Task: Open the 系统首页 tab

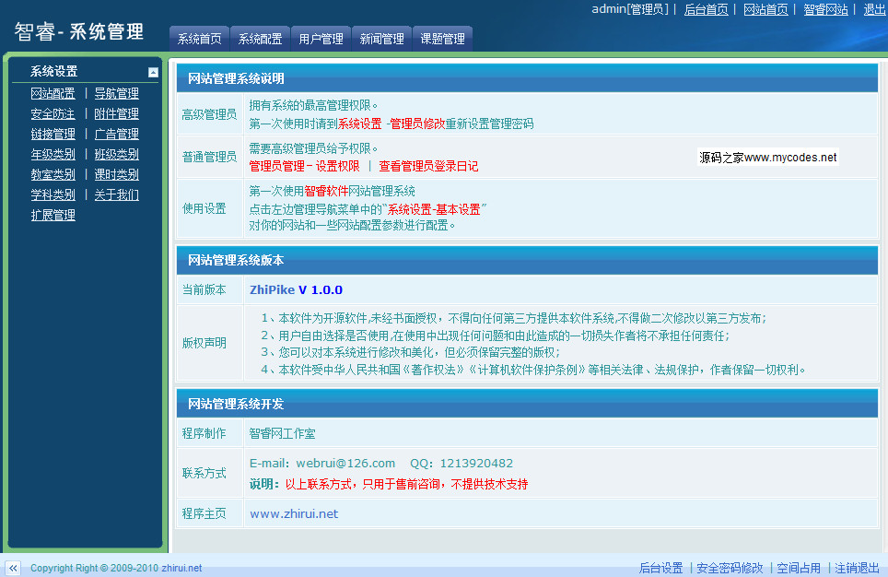Action: click(199, 39)
